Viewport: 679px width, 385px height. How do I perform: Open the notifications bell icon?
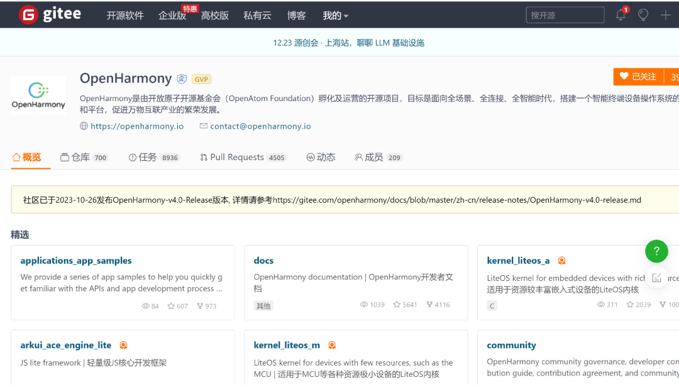click(621, 15)
